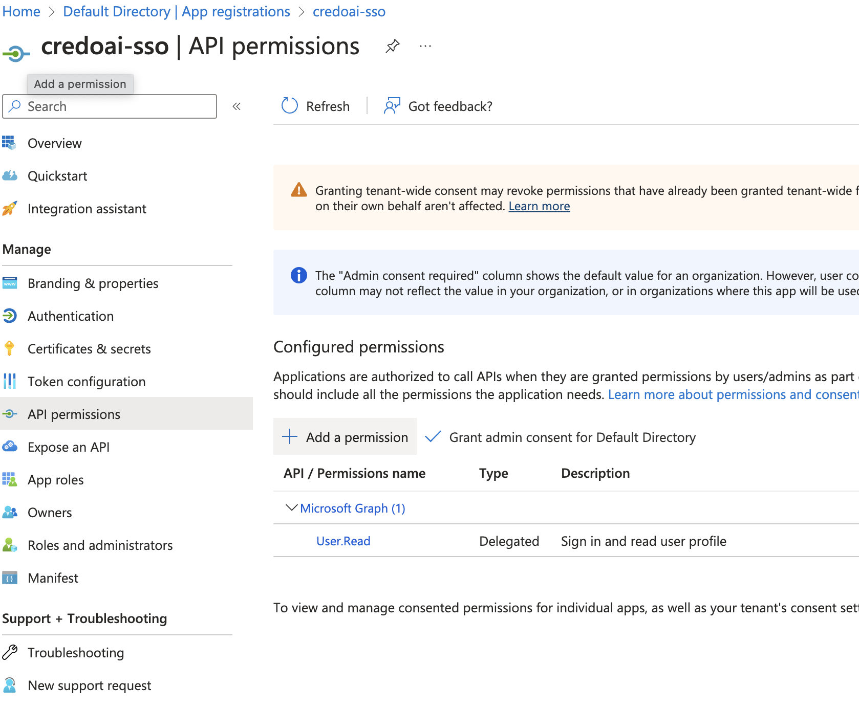Click the Integration assistant rocket icon
The width and height of the screenshot is (859, 709).
9,208
